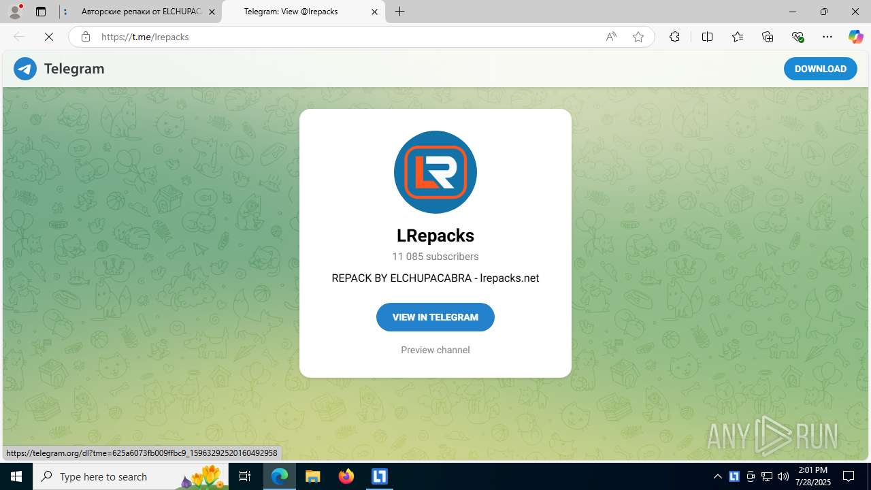Open network status tray icon
Screen dimensions: 871x490
(x=767, y=476)
